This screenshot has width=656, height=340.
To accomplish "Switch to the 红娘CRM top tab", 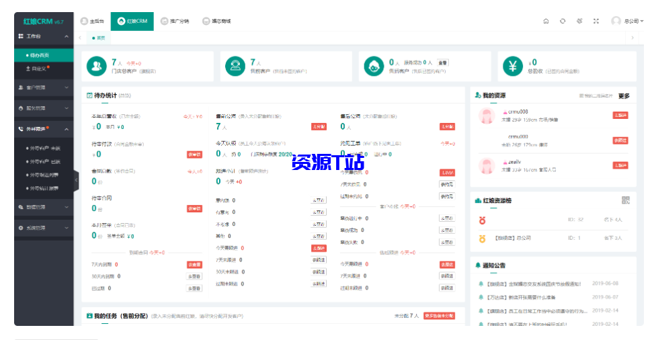I will point(132,21).
